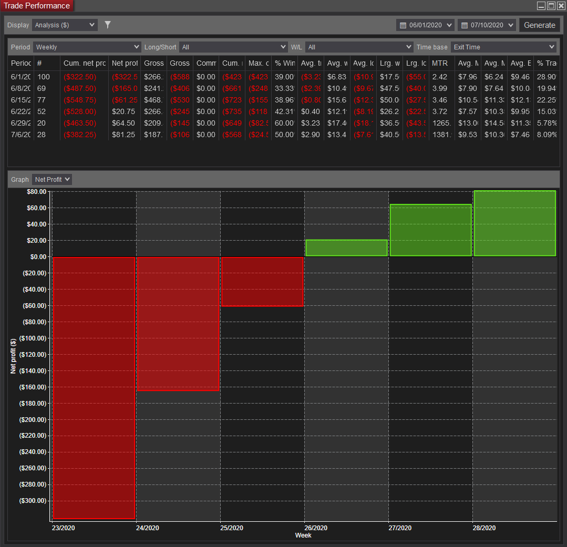Click the red week 25/2020 bar
The height and width of the screenshot is (547, 567).
[263, 281]
